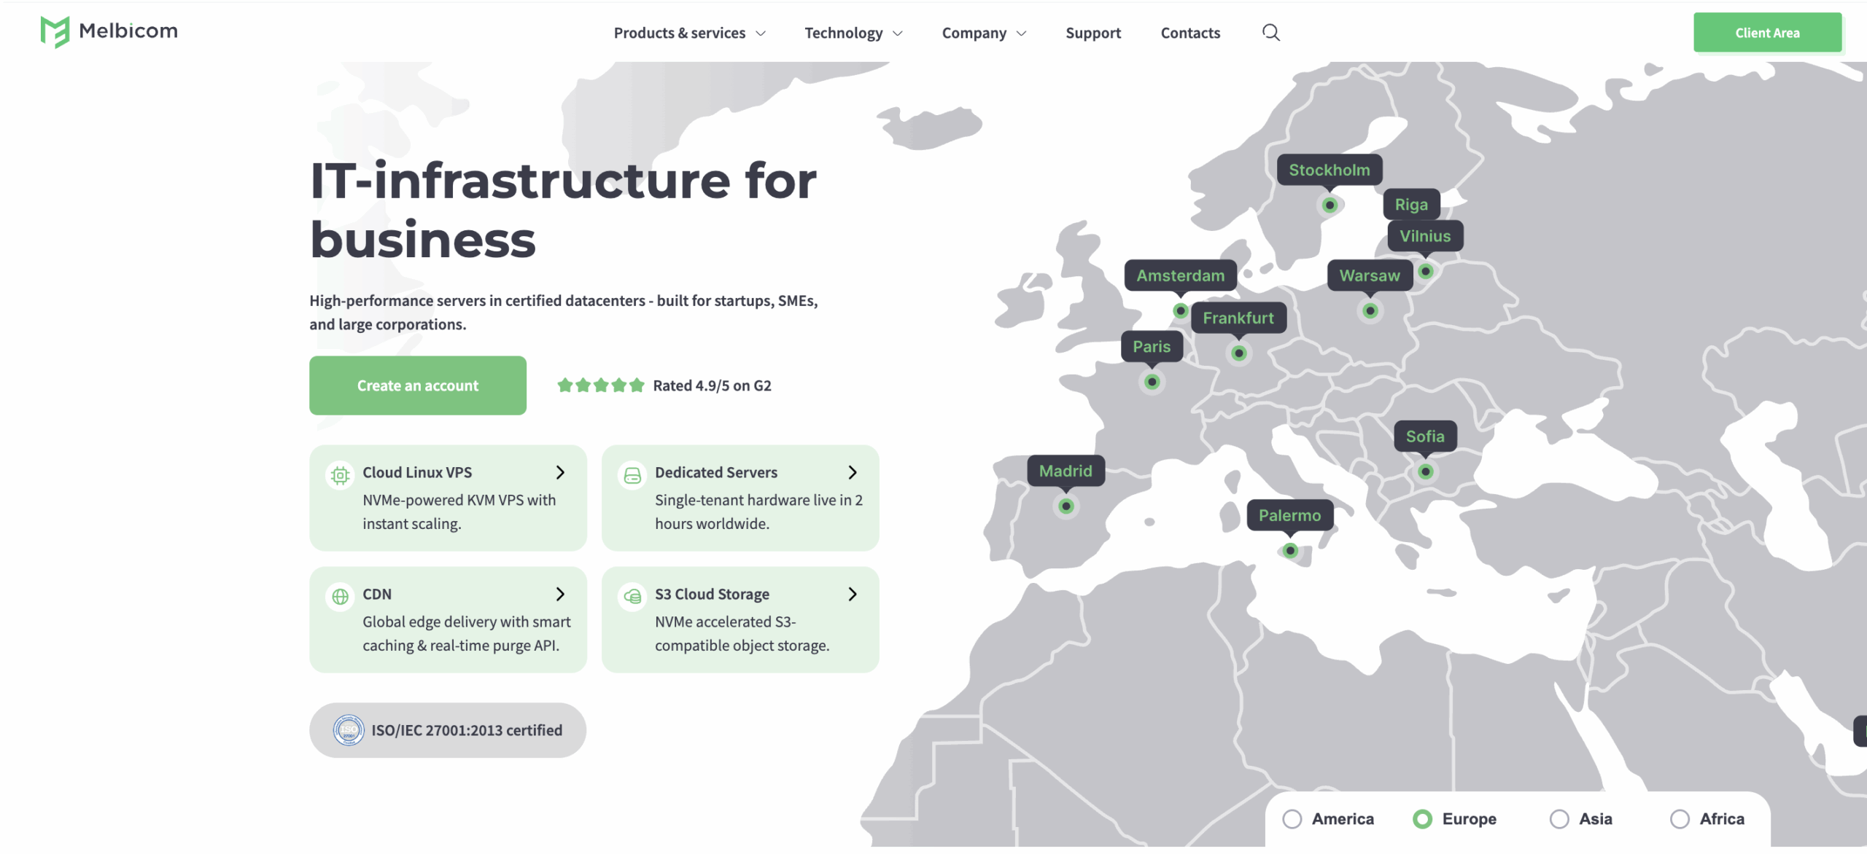Viewport: 1867px width, 854px height.
Task: Select the Asia region radio button
Action: pyautogui.click(x=1559, y=819)
